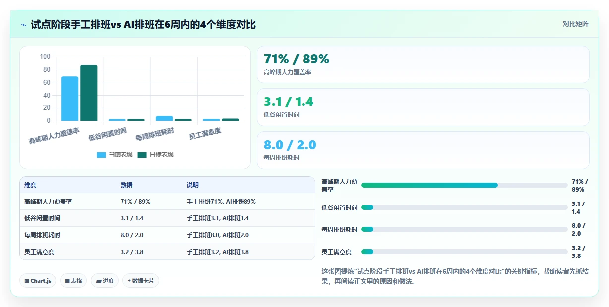
Task: Click the 维度 column header
Action: (30, 185)
